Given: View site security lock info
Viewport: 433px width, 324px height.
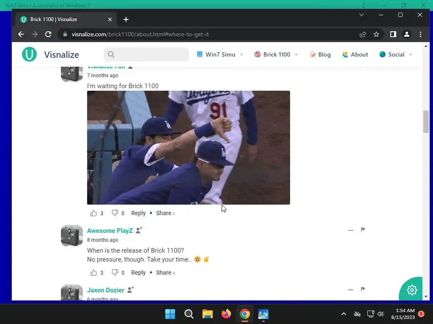Looking at the screenshot, I should (x=65, y=34).
